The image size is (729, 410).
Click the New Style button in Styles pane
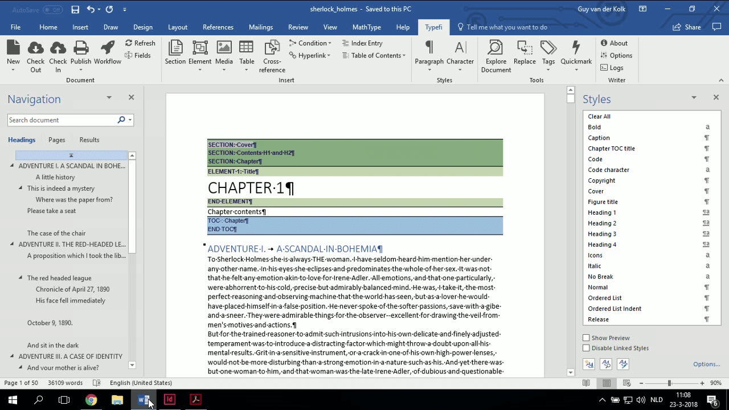[589, 364]
